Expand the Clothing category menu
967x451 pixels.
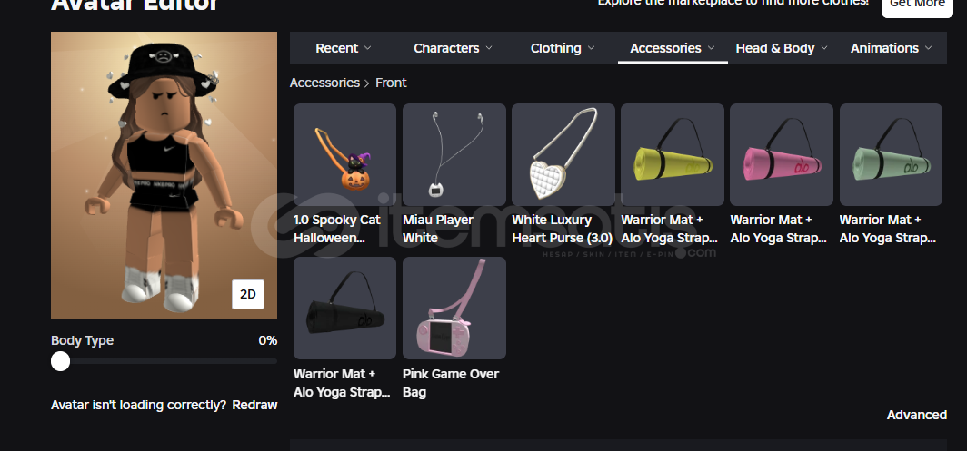click(563, 48)
